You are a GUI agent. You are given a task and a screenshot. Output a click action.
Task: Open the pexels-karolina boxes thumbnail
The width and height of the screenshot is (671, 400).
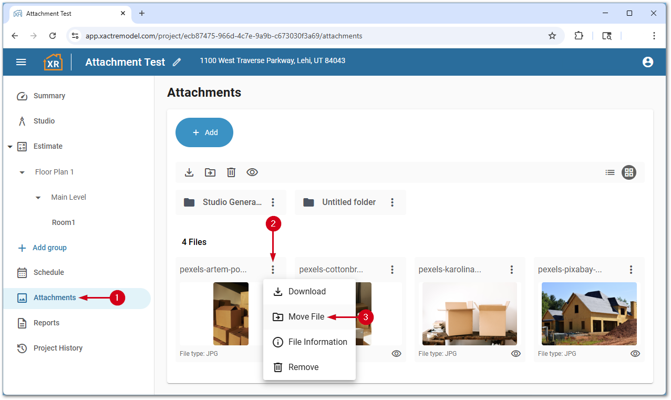tap(469, 314)
